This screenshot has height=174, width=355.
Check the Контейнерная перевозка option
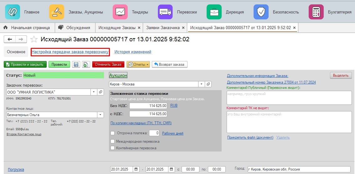[112, 148]
